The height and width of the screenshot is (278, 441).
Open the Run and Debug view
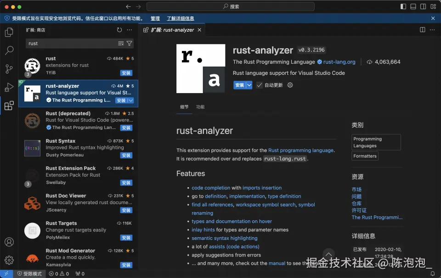pyautogui.click(x=9, y=87)
